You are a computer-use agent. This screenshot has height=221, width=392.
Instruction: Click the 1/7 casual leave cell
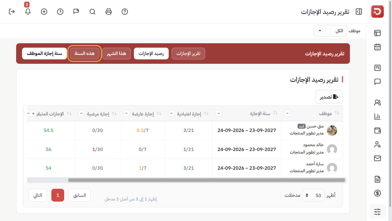point(143,168)
